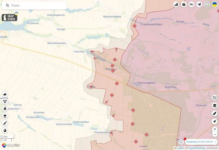Open the donate money icon

(x=191, y=4)
